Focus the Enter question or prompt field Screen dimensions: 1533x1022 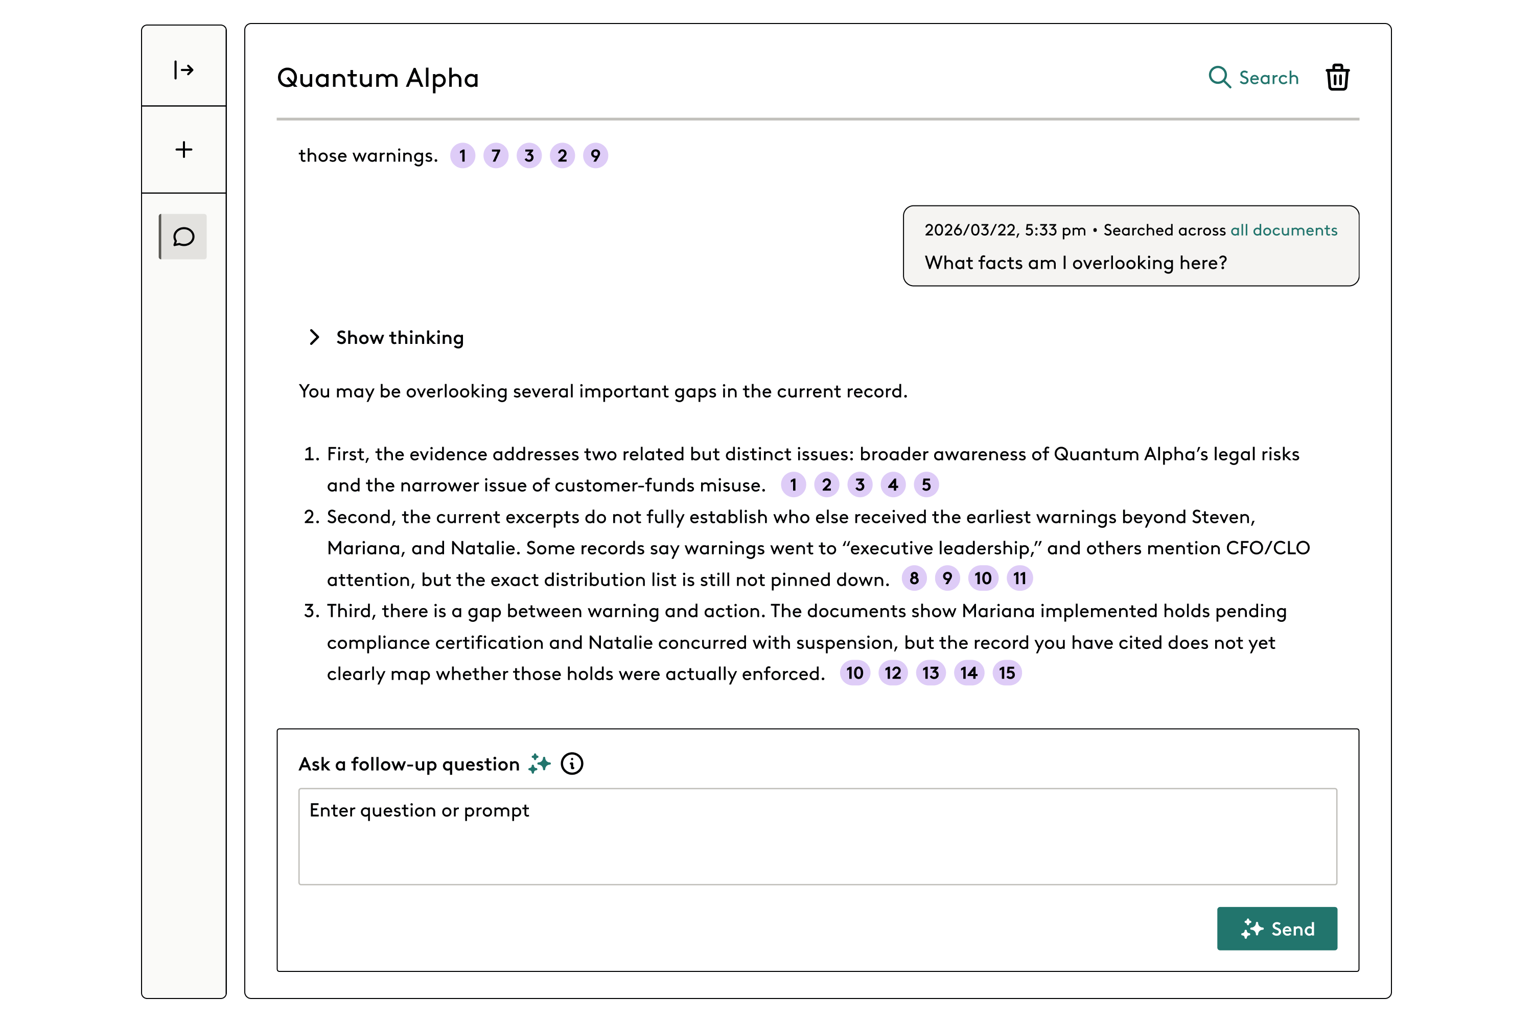click(x=817, y=836)
